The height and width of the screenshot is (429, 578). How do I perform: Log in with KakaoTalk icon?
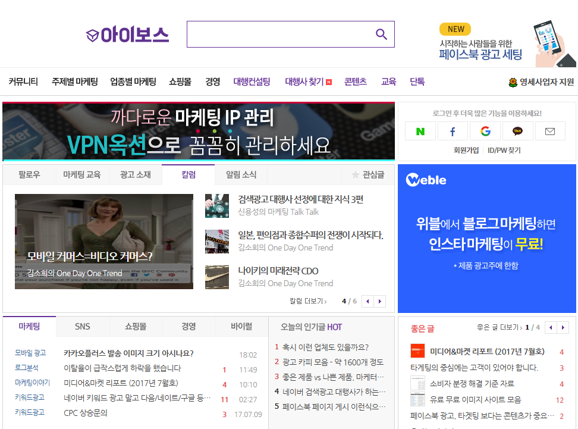pyautogui.click(x=517, y=131)
